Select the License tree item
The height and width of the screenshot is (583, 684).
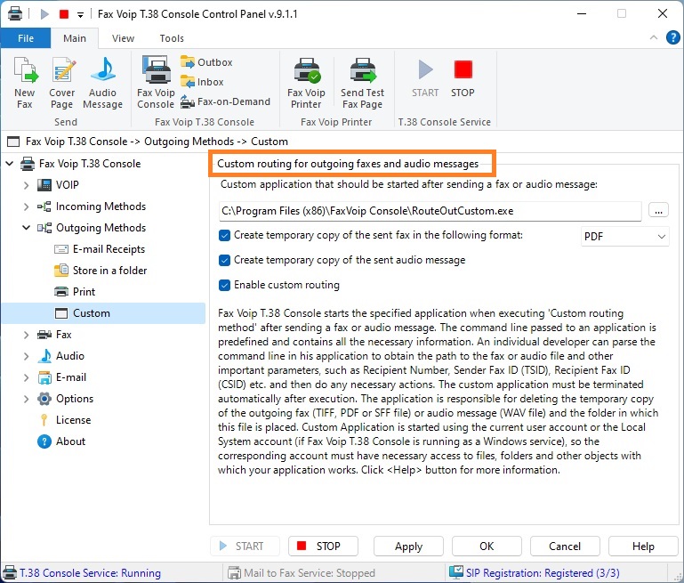(x=65, y=420)
